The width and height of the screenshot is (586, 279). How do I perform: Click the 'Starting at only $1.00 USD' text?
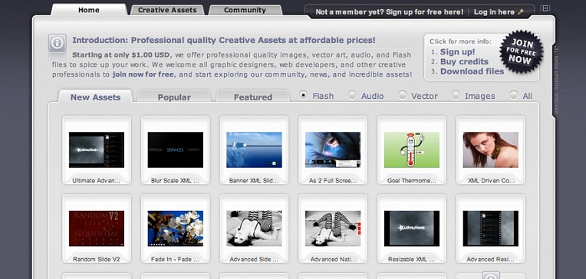pyautogui.click(x=120, y=55)
